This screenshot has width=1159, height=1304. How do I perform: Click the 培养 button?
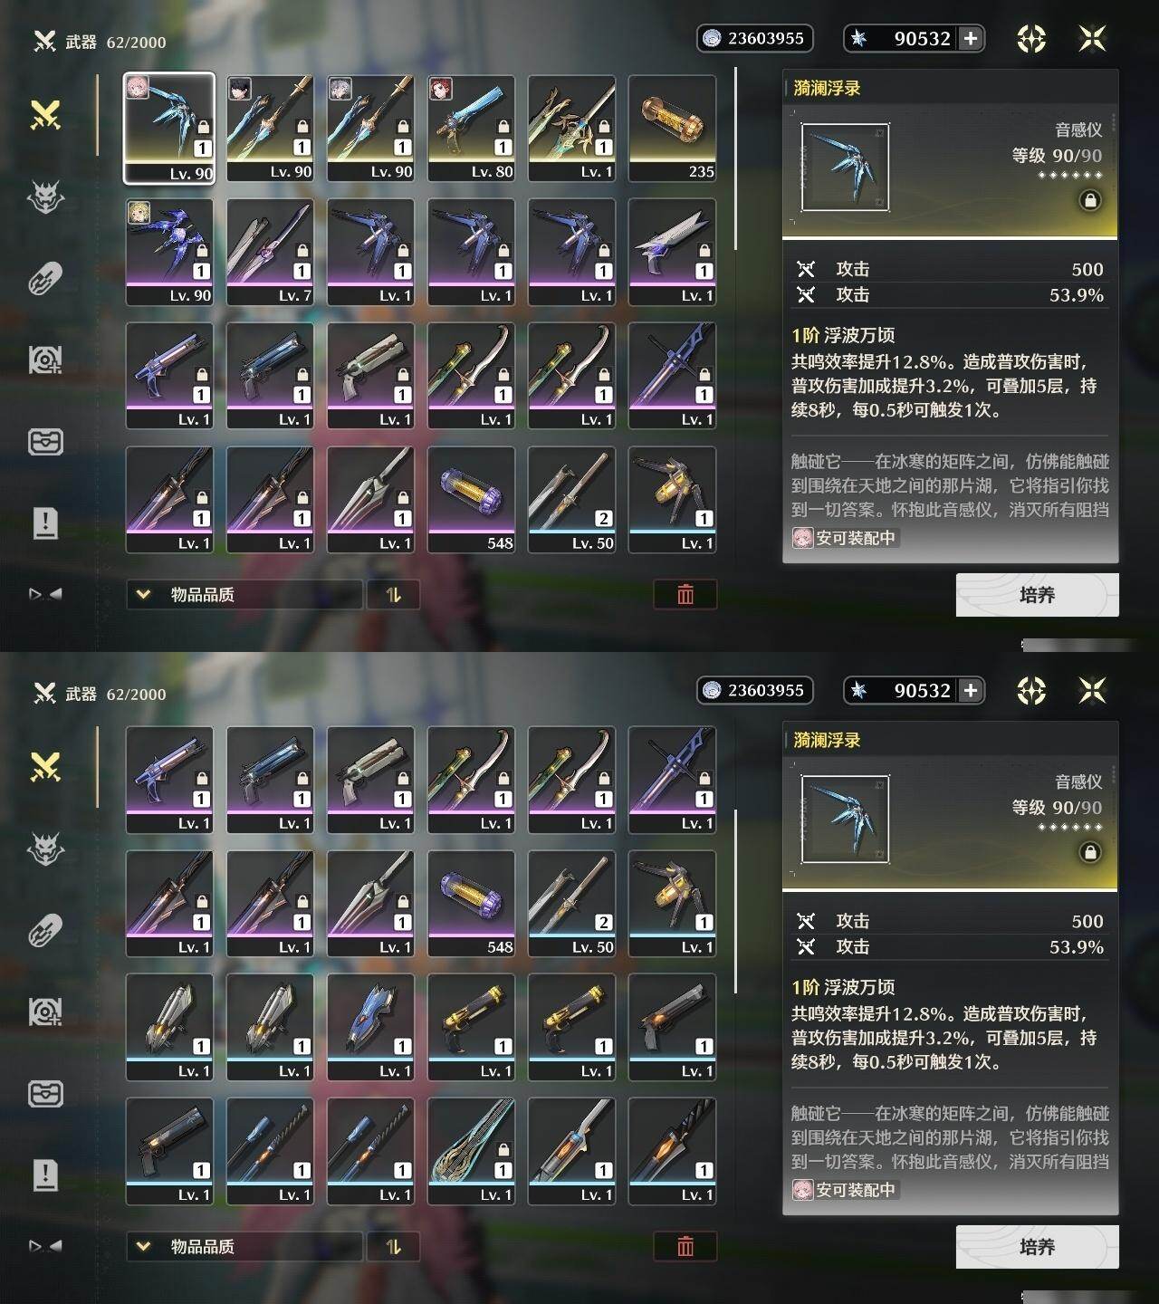1038,595
